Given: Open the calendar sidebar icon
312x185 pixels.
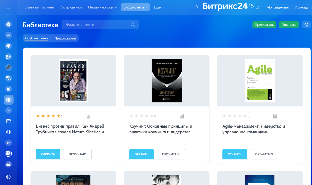Looking at the screenshot, I should (x=8, y=121).
